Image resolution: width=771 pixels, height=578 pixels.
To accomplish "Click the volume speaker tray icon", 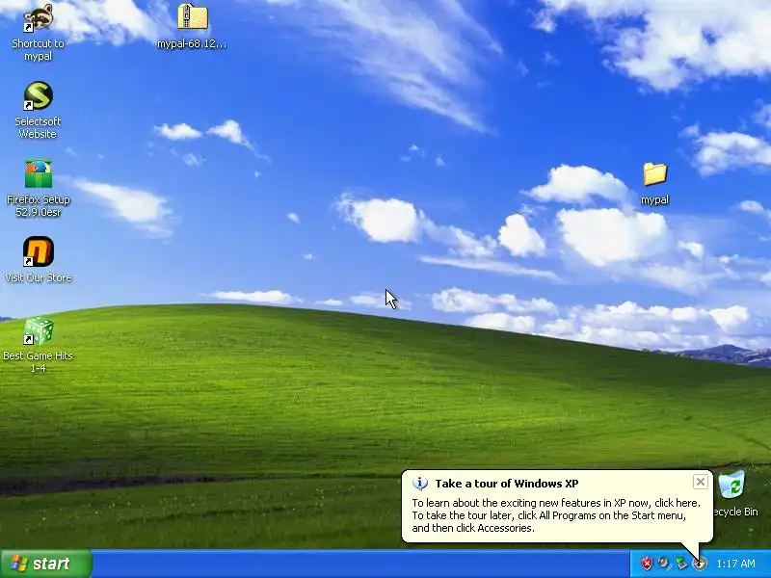I will pos(664,564).
